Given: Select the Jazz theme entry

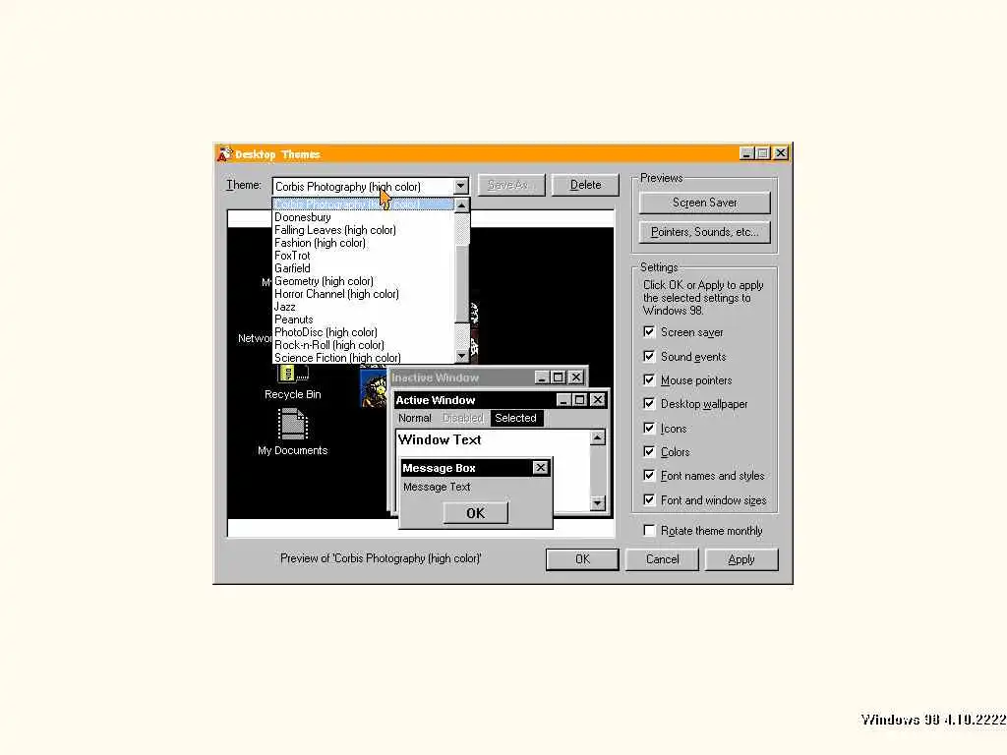Looking at the screenshot, I should (363, 307).
